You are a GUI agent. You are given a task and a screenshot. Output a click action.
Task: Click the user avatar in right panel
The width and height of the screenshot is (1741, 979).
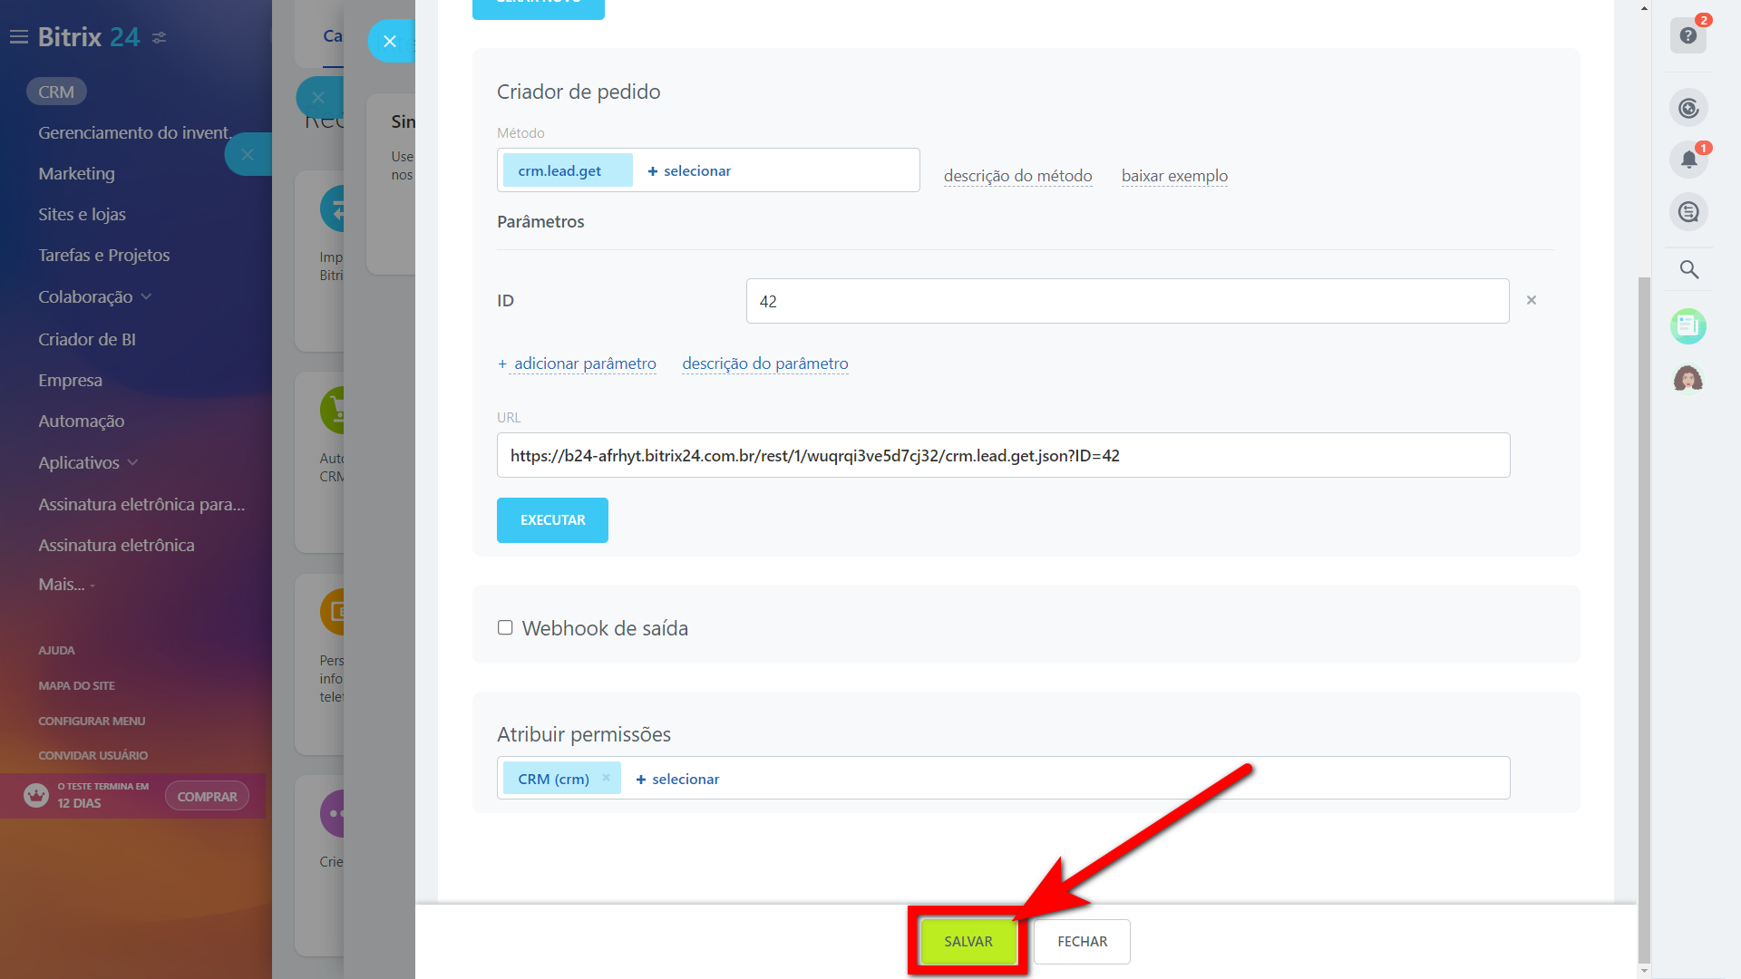click(1688, 378)
